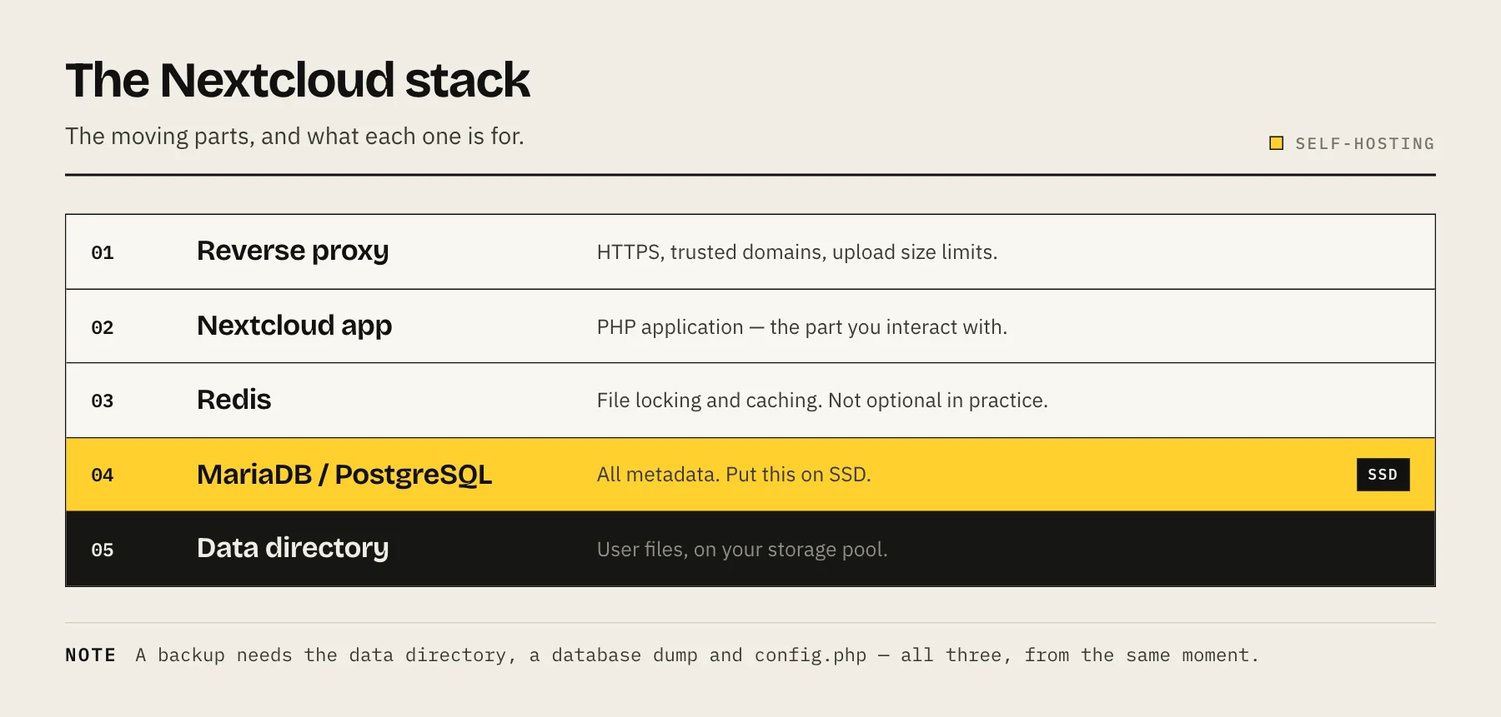1501x717 pixels.
Task: Click "All metadata. Put this on SSD."
Action: click(x=734, y=475)
